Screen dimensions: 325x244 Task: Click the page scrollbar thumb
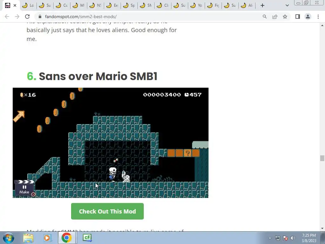click(x=322, y=158)
